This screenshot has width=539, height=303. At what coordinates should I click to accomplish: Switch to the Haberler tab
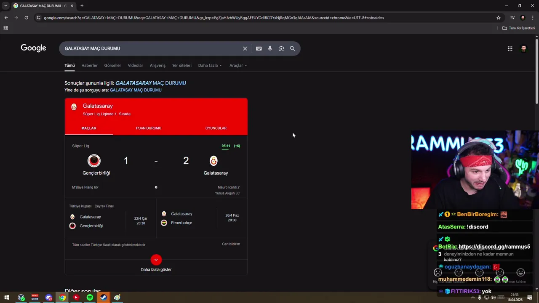(89, 65)
